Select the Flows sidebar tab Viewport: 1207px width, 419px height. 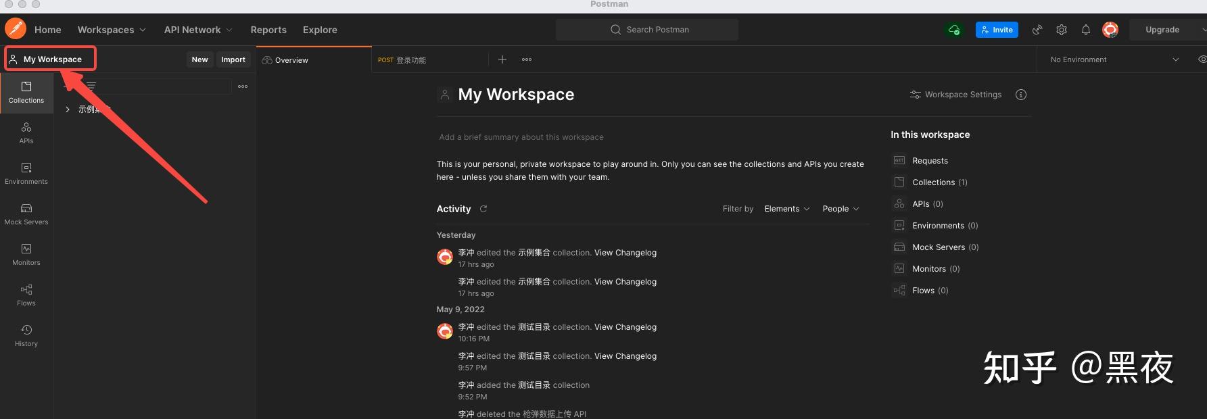coord(26,295)
